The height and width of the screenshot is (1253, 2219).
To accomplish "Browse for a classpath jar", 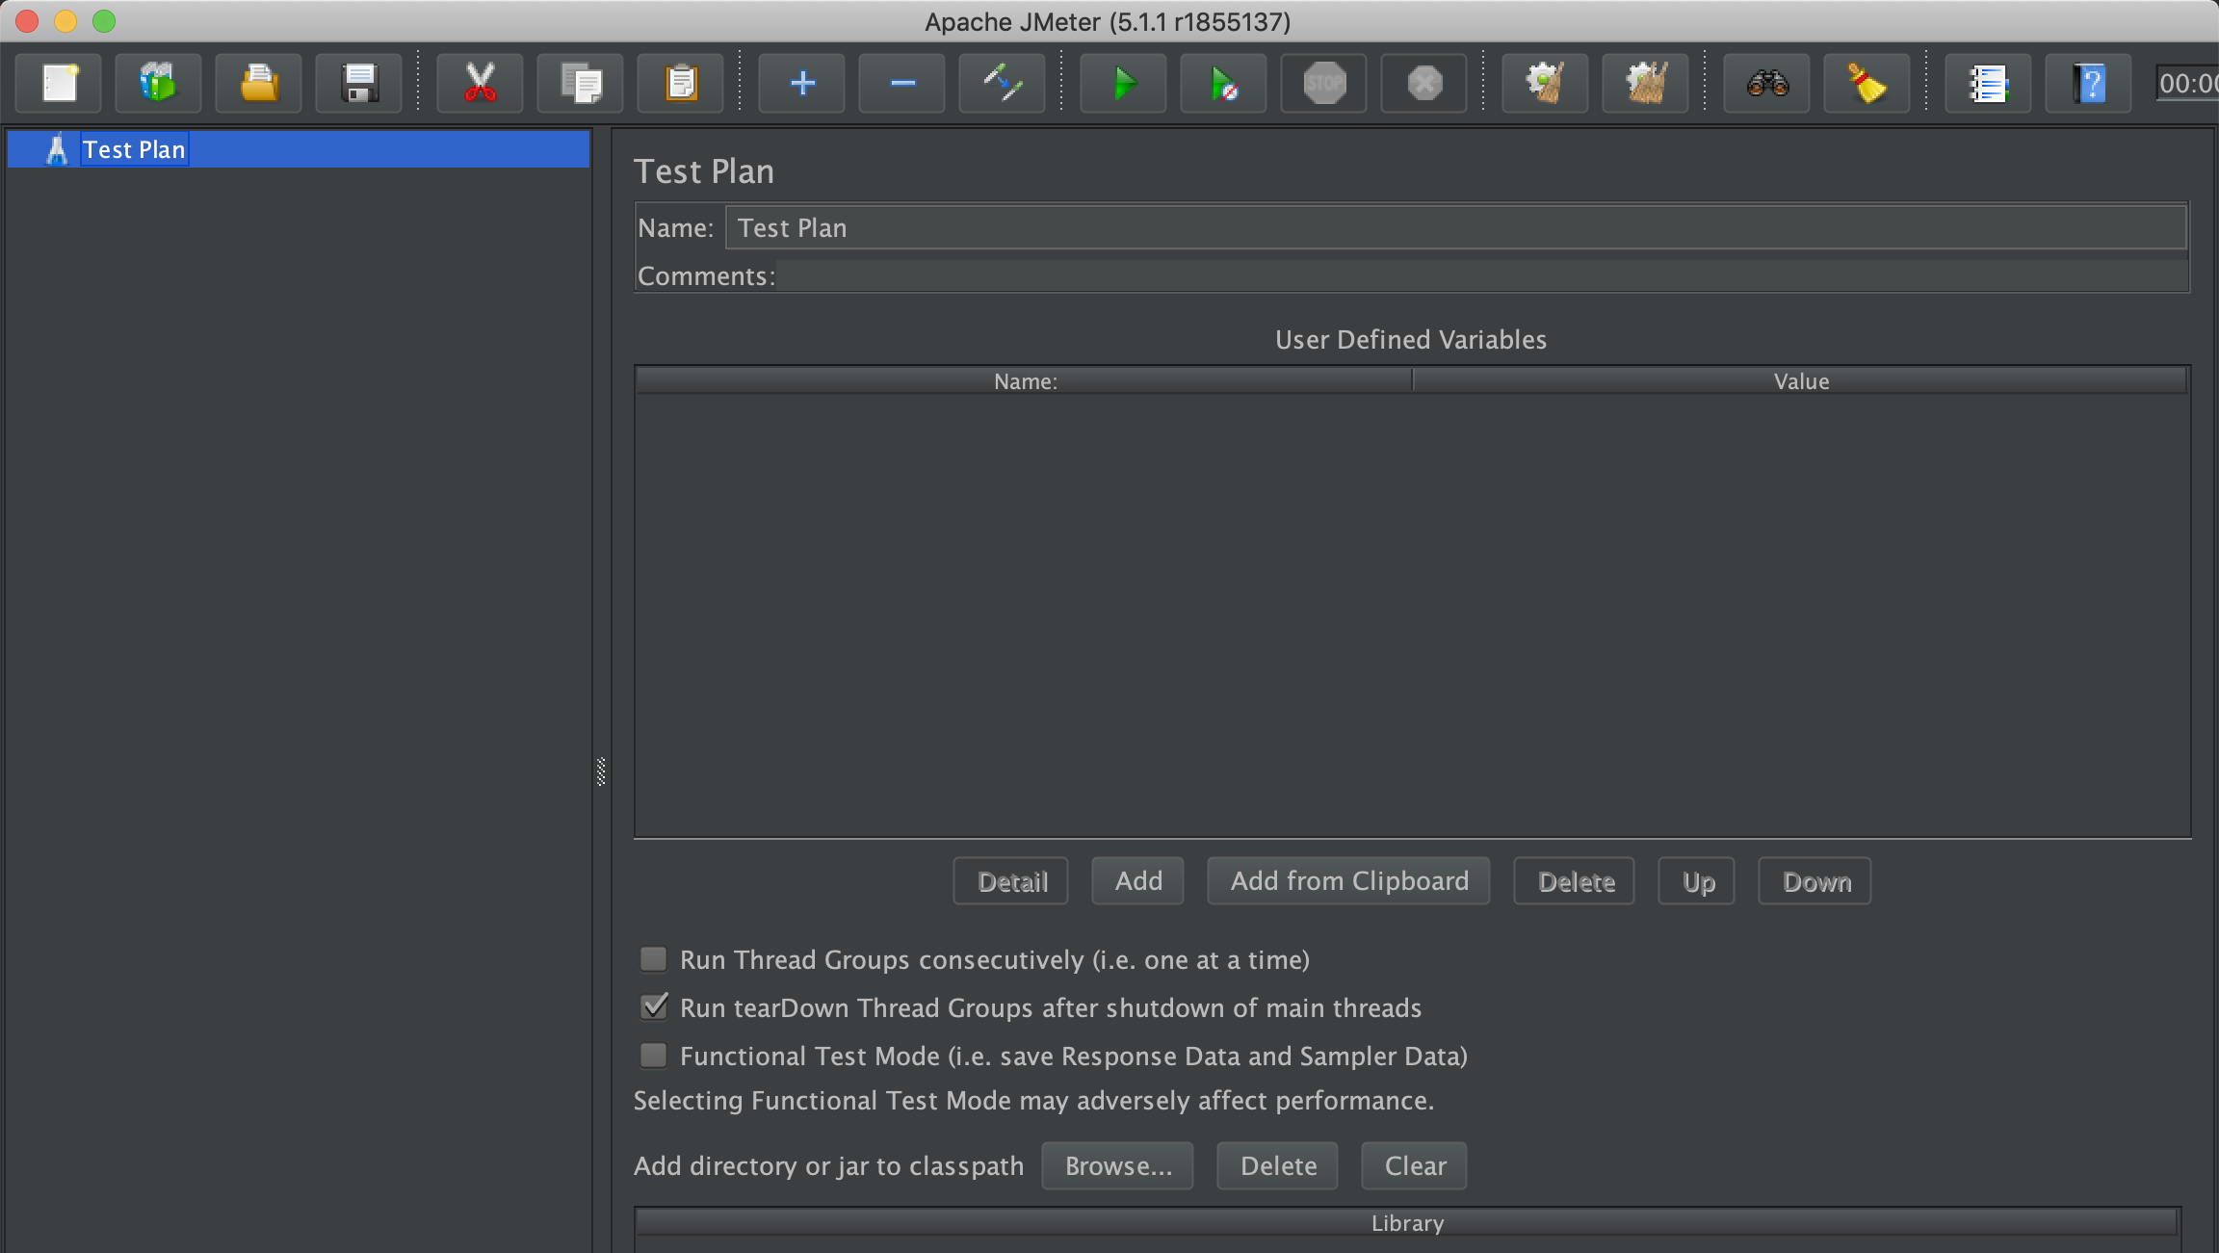I will [x=1117, y=1166].
